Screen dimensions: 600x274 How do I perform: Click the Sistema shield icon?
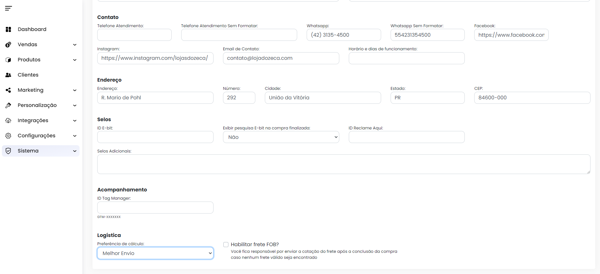9,151
